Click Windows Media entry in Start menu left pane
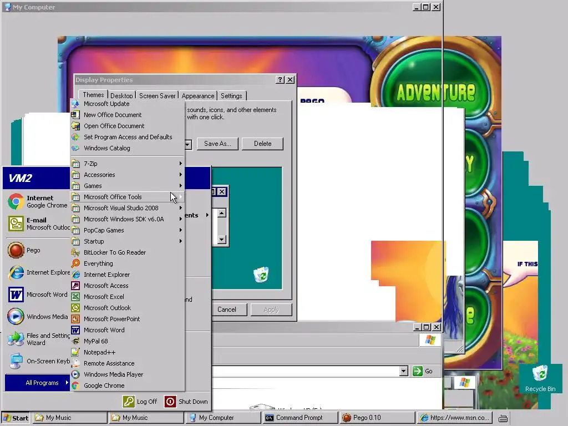Screen dimensions: 568x426 38,317
